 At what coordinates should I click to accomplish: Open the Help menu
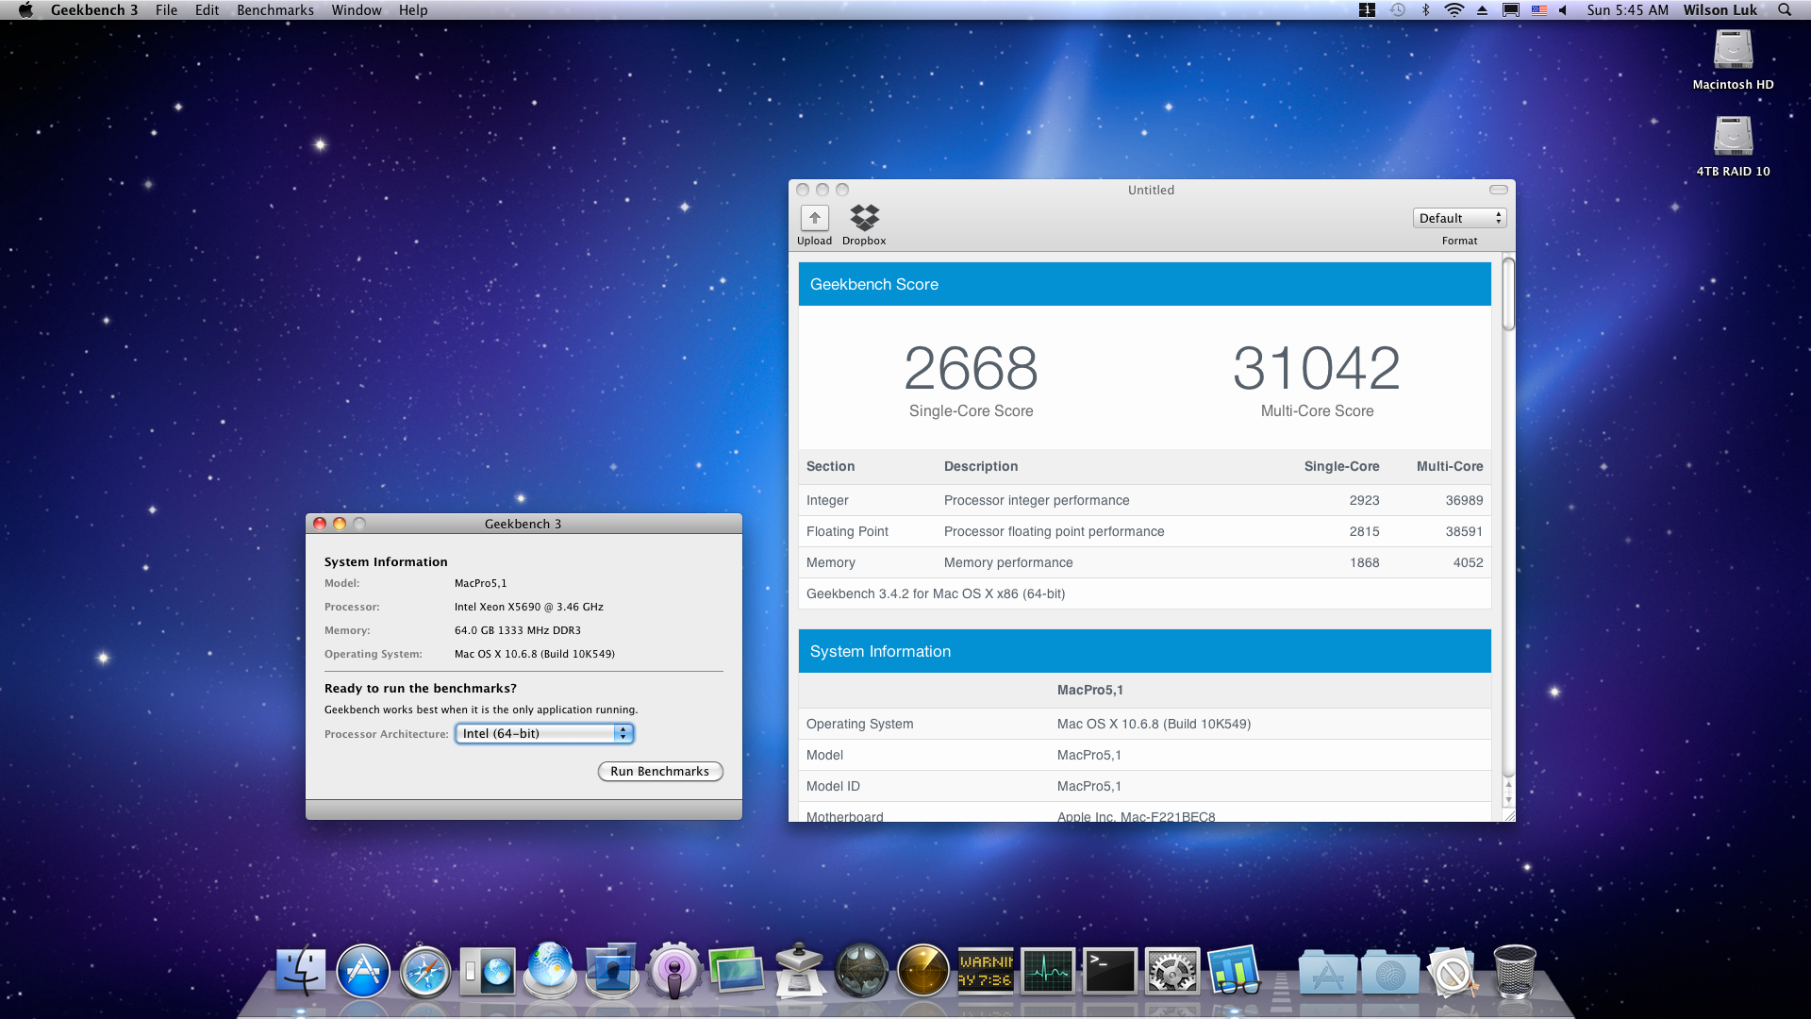[x=413, y=9]
